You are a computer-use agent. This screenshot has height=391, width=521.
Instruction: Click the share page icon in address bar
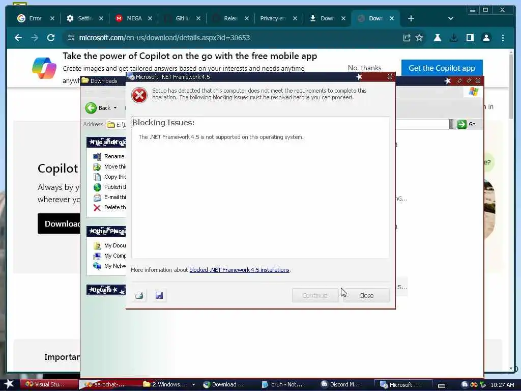point(407,38)
